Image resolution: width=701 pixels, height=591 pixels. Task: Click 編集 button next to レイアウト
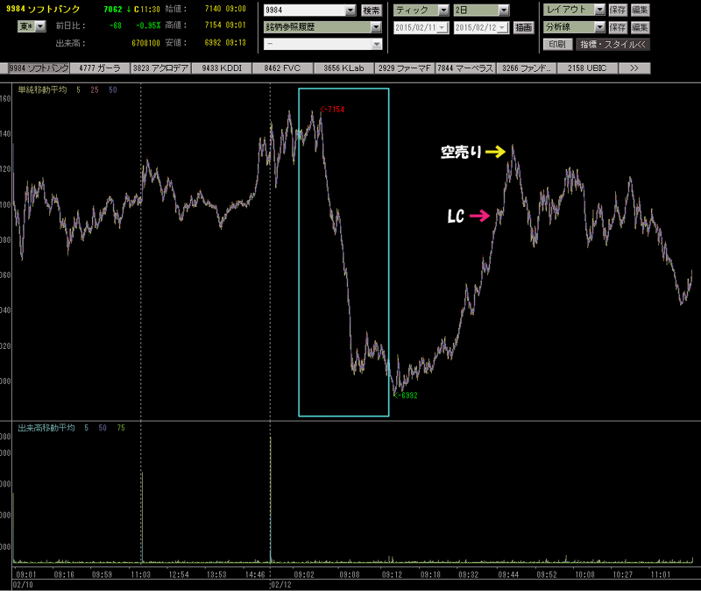[x=640, y=10]
